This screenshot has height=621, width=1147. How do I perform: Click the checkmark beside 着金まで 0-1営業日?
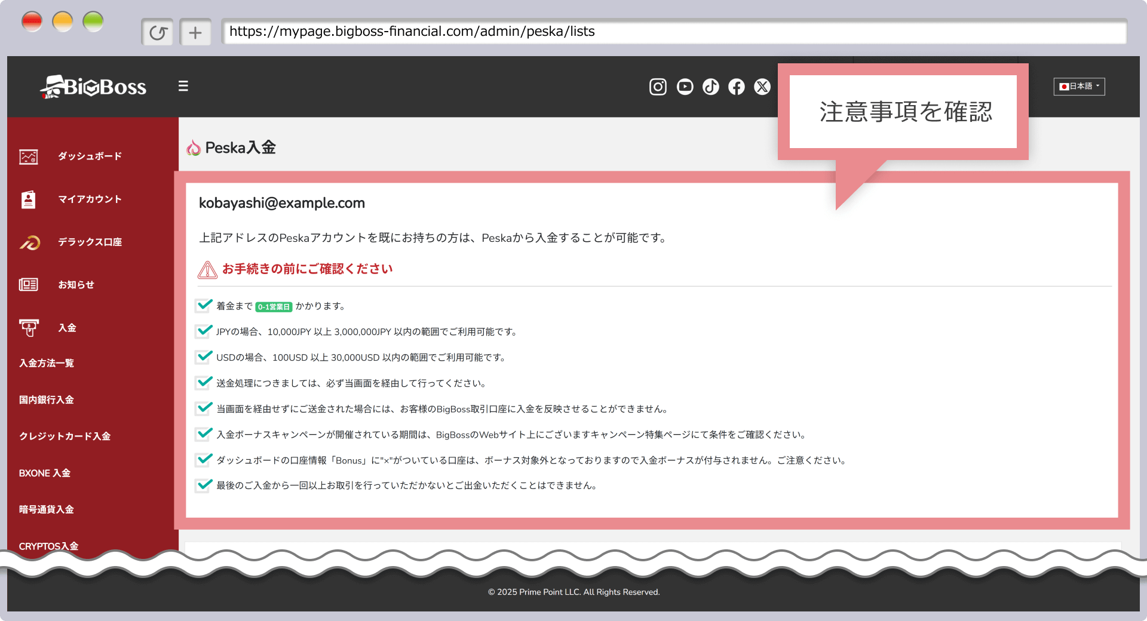[x=204, y=305]
